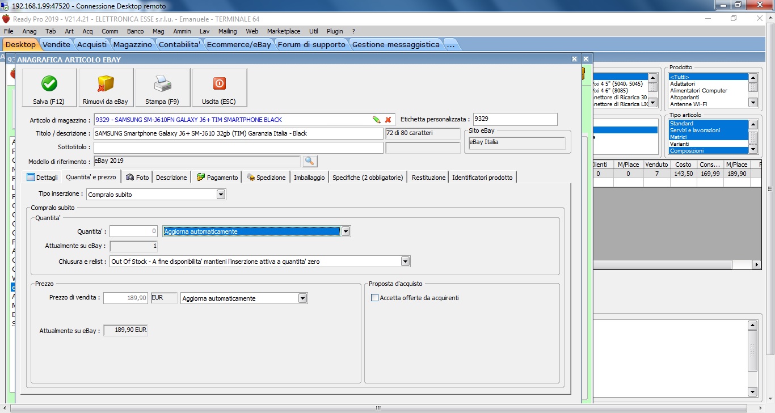Select Altoparlanti in the Prodotto list
Viewport: 775px width, 413px height.
pyautogui.click(x=708, y=98)
